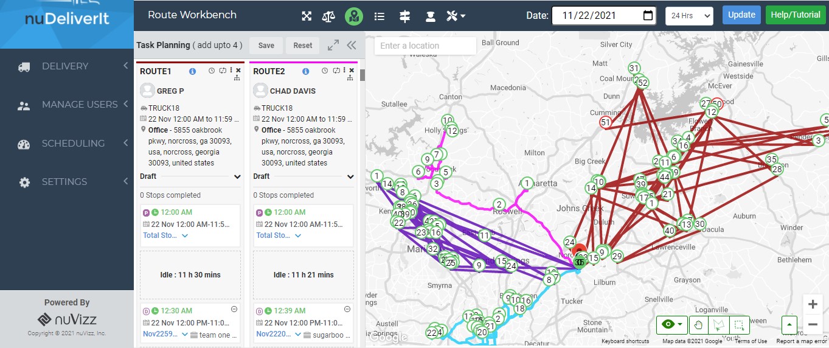Remove the 12:30 AM stop via minus icon
Image resolution: width=829 pixels, height=348 pixels.
coord(234,309)
